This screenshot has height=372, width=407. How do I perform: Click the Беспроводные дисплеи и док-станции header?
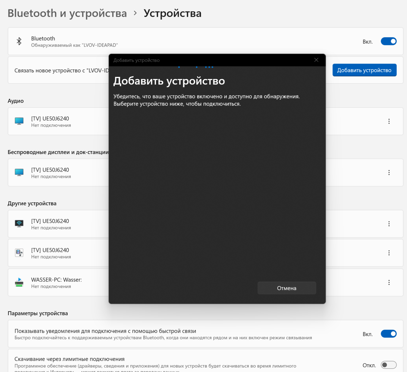[58, 152]
